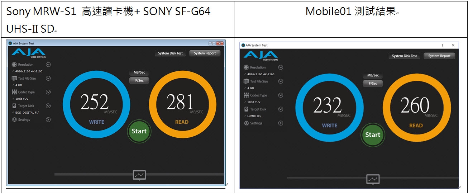Expand Settings arrow in right window
Viewport: 468px width, 194px height.
[x=281, y=123]
